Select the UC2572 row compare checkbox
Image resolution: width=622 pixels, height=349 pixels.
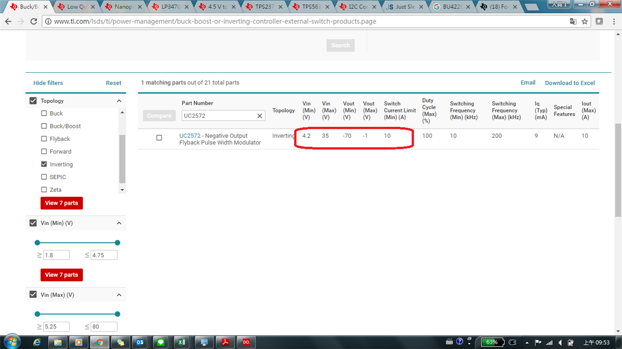[x=159, y=138]
